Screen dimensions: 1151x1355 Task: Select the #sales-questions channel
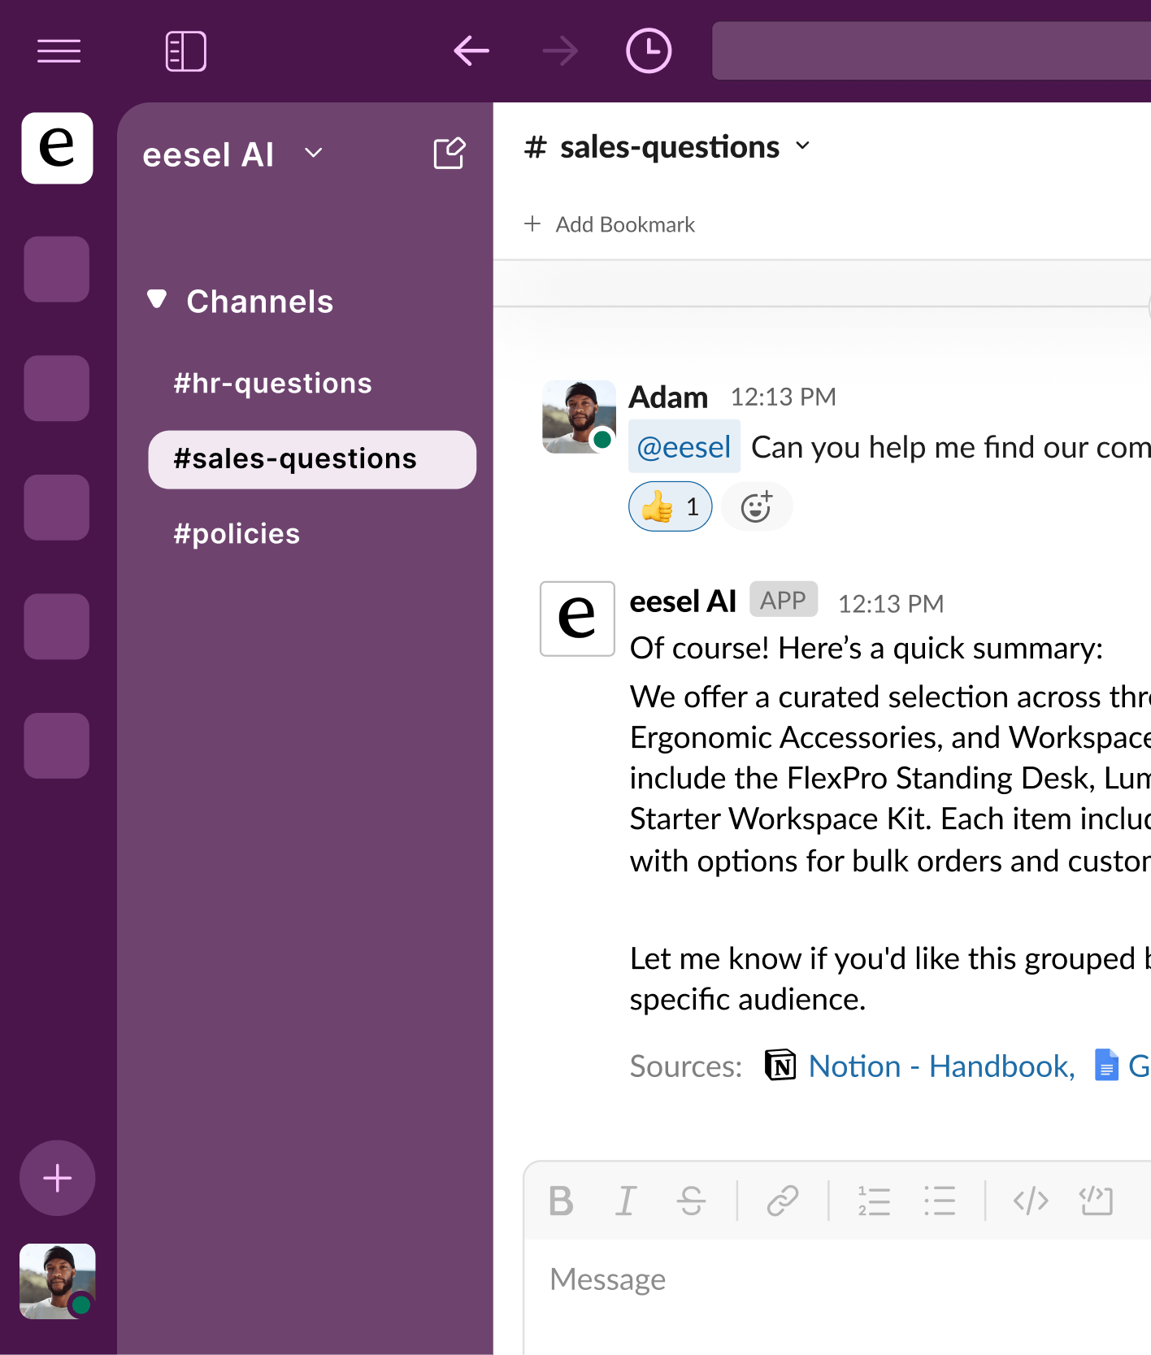[312, 459]
